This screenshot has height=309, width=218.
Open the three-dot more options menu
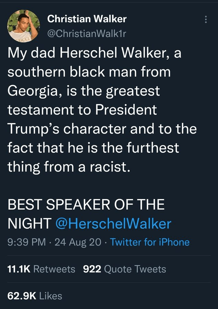coord(206,19)
